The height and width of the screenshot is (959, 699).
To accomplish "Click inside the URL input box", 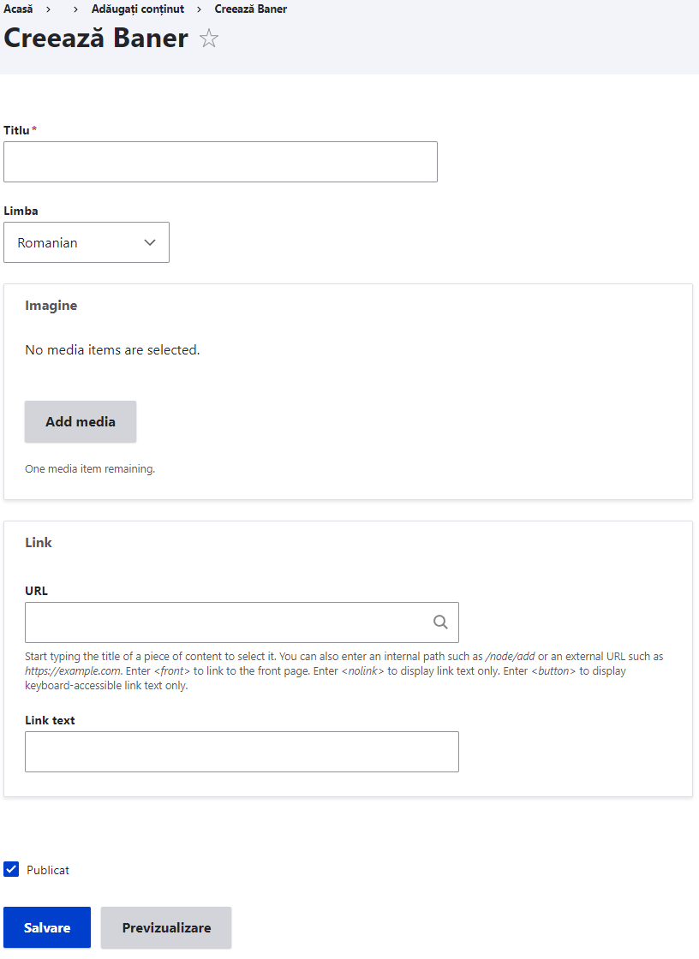I will 231,622.
